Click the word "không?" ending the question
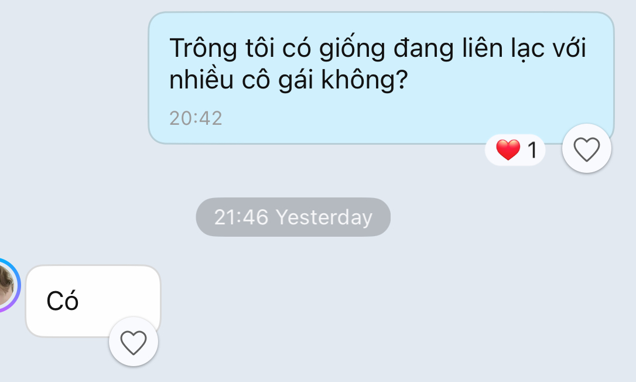Screen dimensions: 636x382 point(364,80)
